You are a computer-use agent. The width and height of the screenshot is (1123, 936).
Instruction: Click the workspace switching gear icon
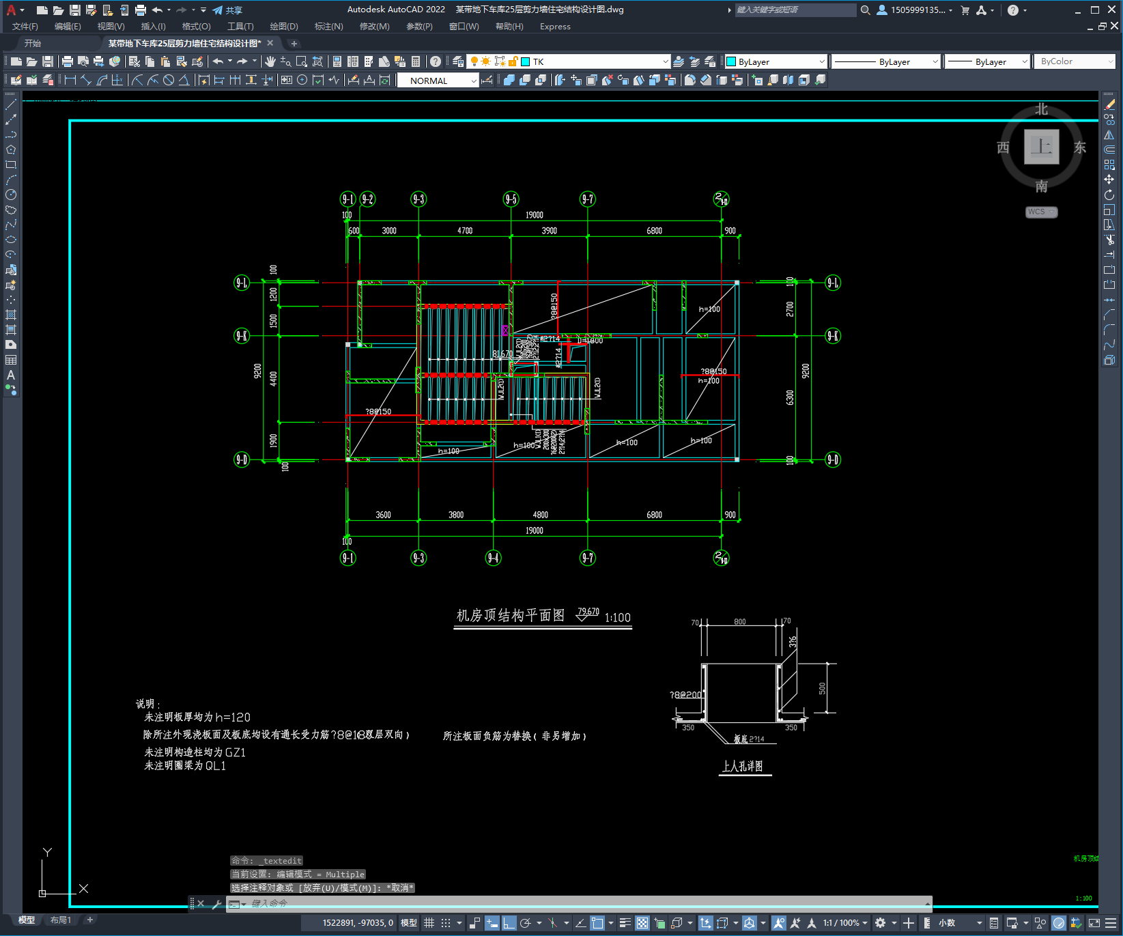click(880, 923)
